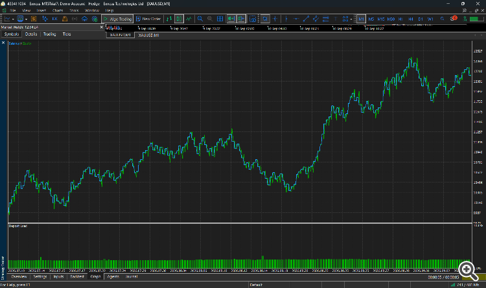Select the text label tool
This screenshot has height=288, width=486.
pyautogui.click(x=336, y=19)
